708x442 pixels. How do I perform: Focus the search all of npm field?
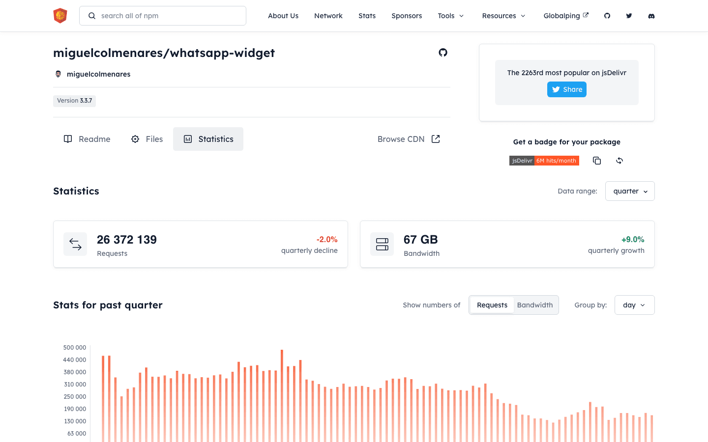click(x=163, y=16)
